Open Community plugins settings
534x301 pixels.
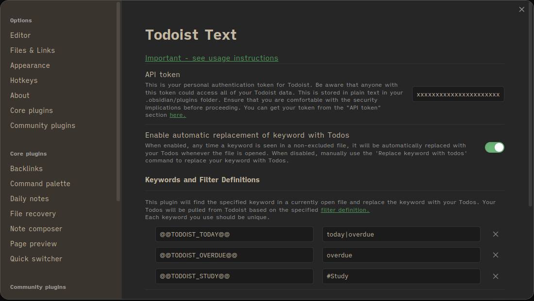(x=43, y=125)
